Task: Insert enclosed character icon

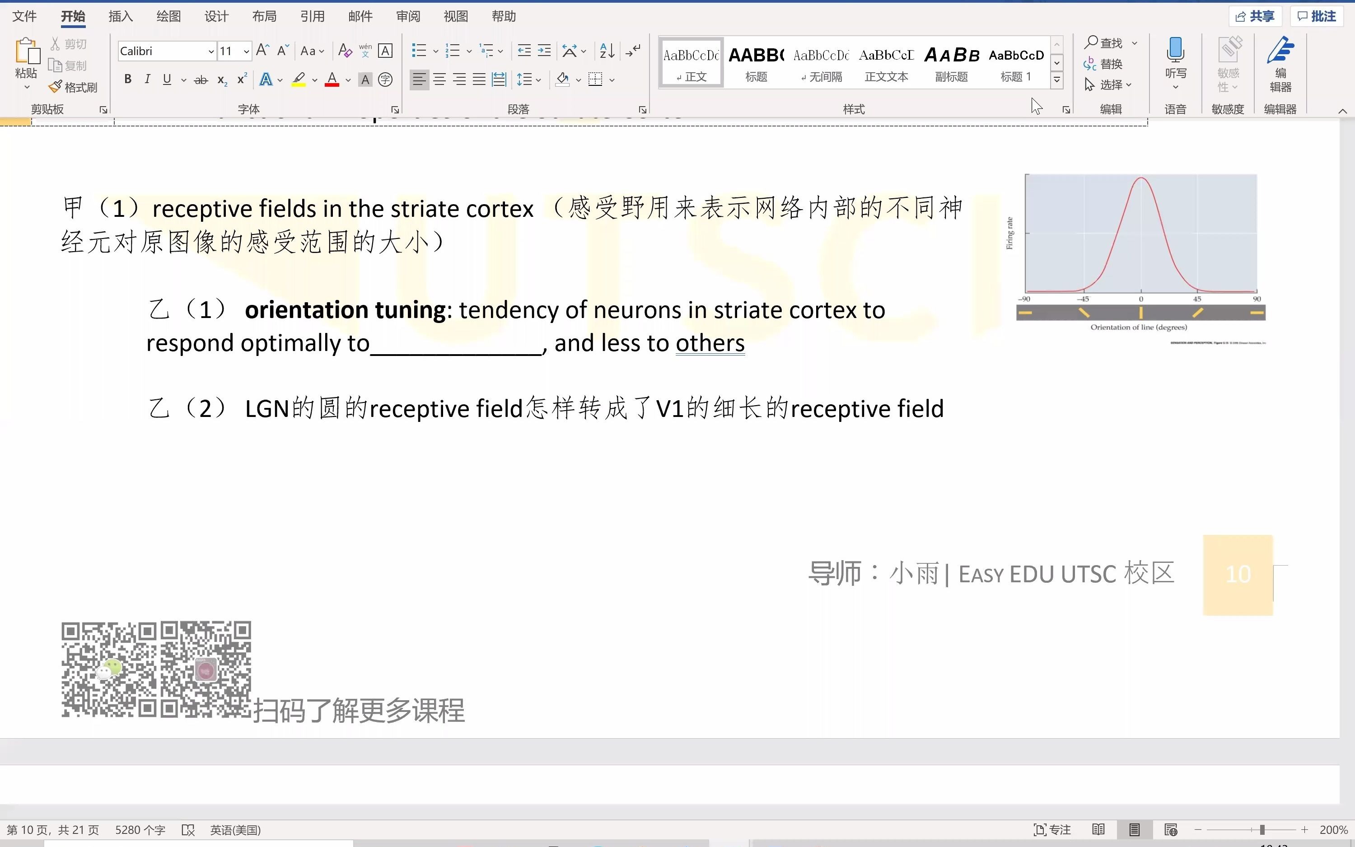Action: [385, 80]
